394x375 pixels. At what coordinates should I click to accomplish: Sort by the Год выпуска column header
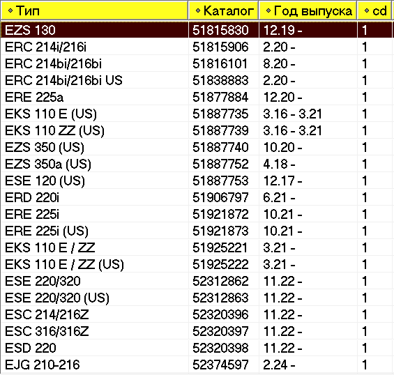(x=308, y=10)
